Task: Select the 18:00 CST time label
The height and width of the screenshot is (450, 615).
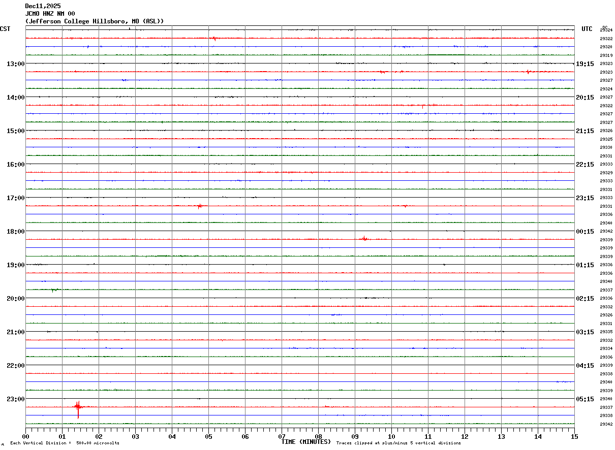Action: pyautogui.click(x=16, y=231)
